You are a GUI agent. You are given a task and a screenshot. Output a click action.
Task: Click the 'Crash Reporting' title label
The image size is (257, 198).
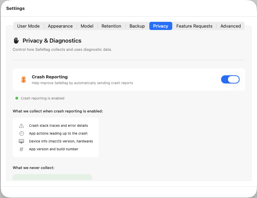50,77
